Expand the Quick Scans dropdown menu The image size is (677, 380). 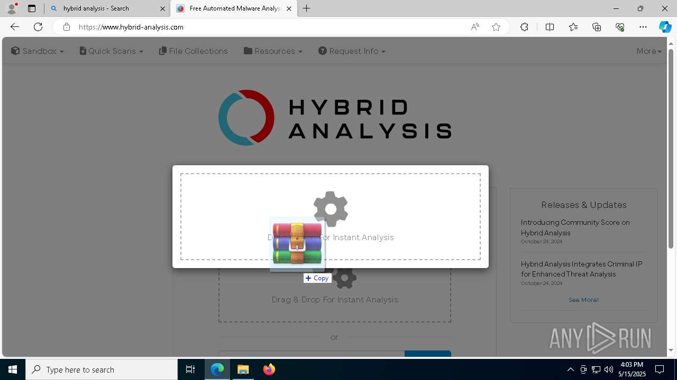point(112,51)
